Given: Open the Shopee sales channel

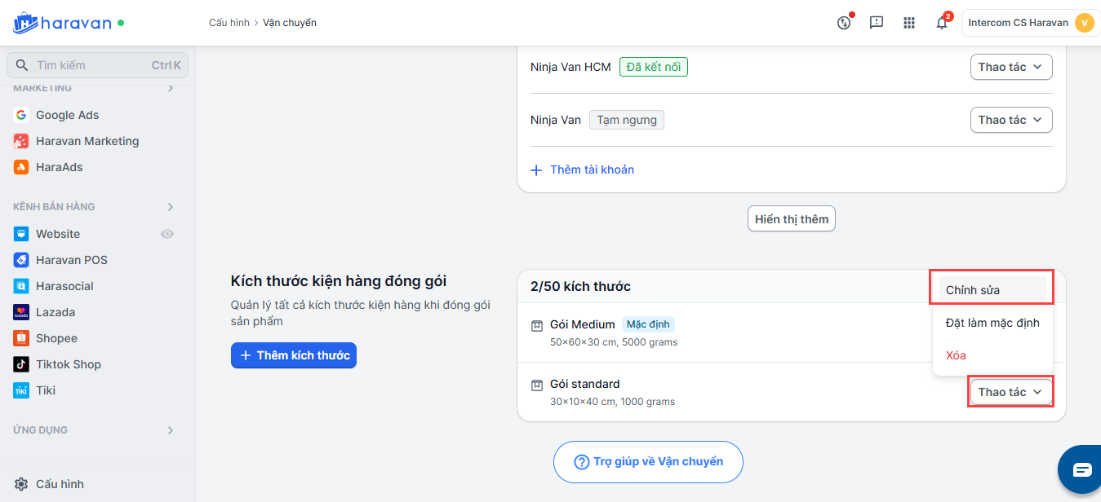Looking at the screenshot, I should point(56,338).
